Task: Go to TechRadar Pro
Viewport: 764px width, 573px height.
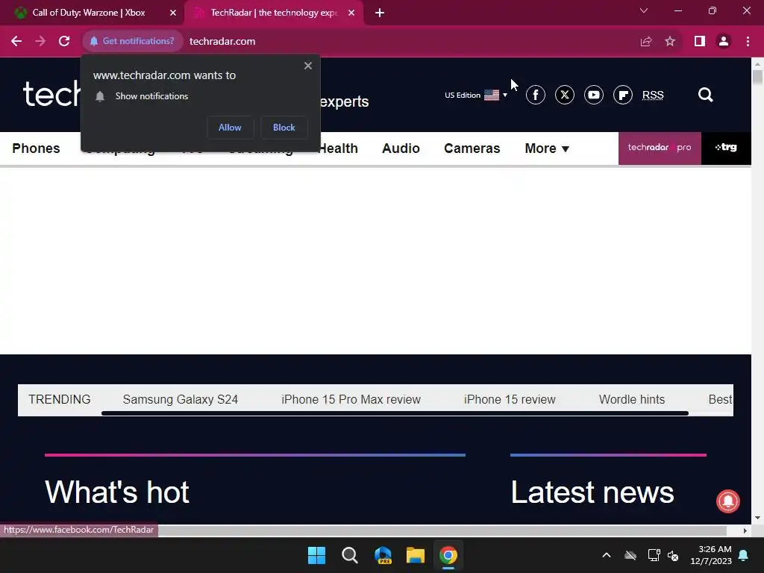Action: (x=660, y=148)
